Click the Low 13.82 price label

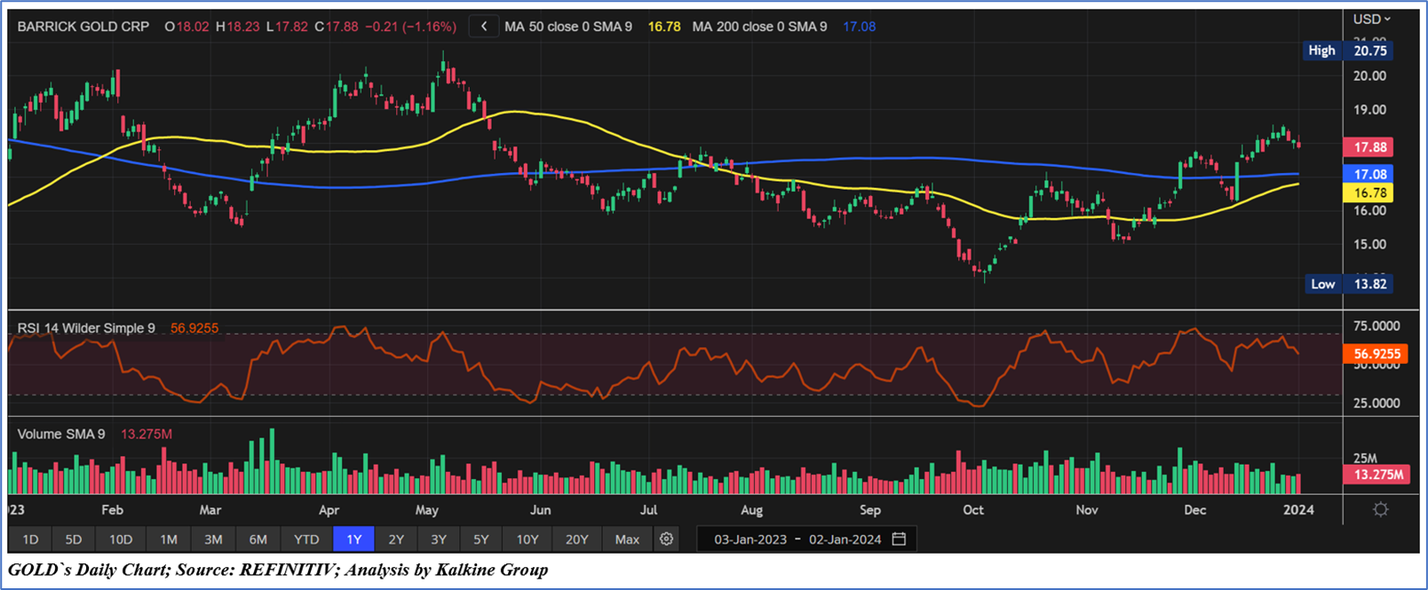1349,284
